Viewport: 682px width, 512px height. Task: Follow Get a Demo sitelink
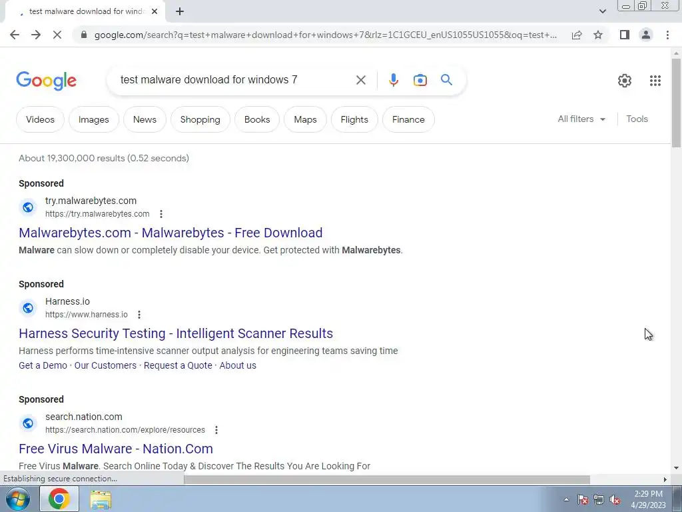43,365
